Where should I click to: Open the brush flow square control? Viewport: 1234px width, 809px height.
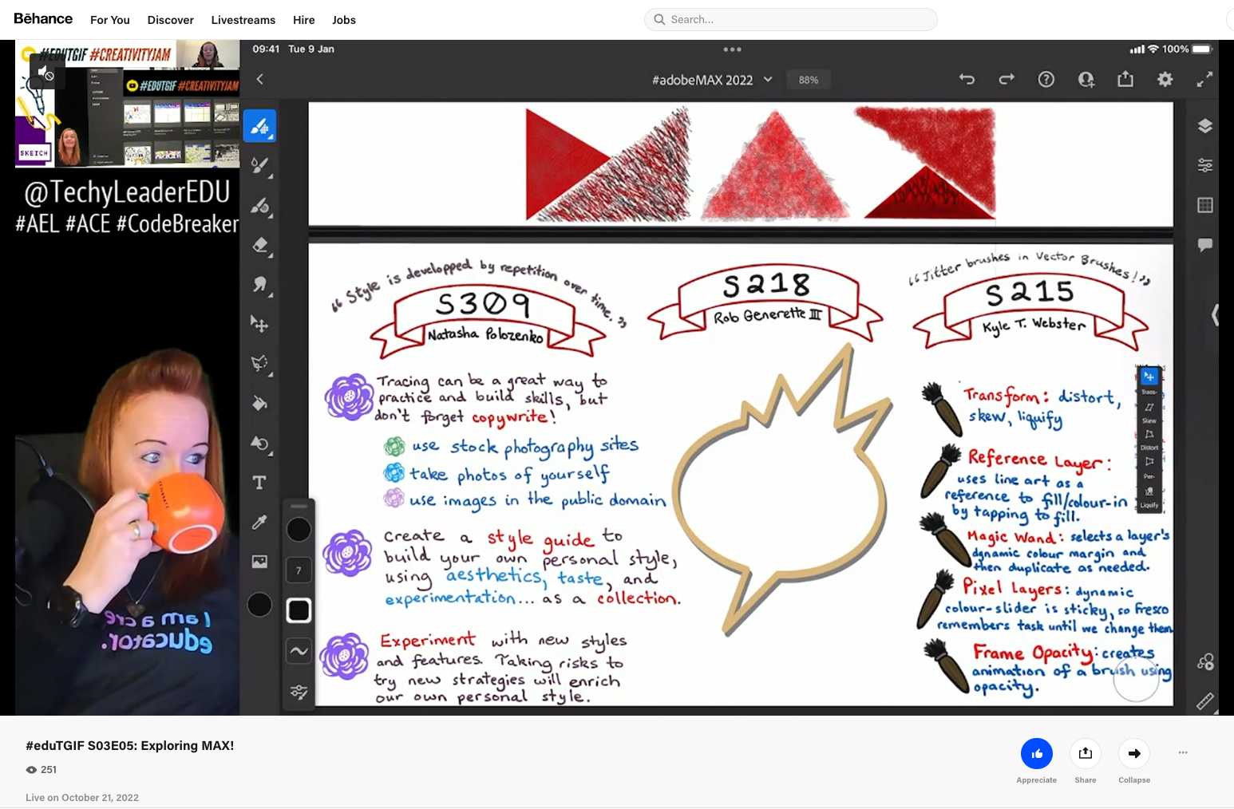pos(299,610)
